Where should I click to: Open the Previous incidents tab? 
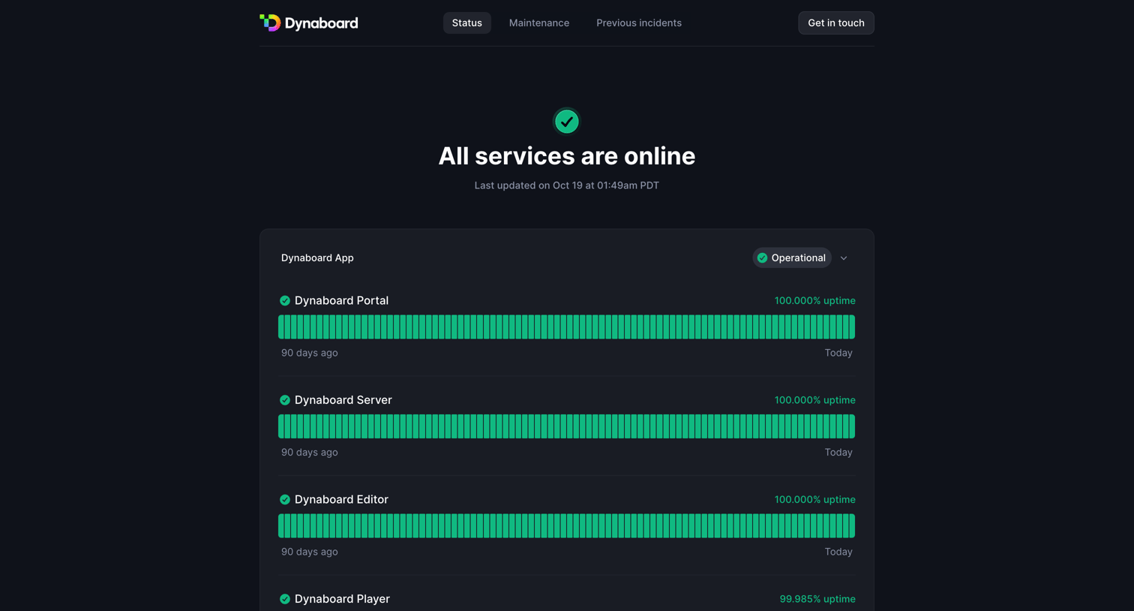pyautogui.click(x=639, y=23)
